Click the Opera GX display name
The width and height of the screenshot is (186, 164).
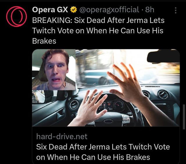pos(50,10)
